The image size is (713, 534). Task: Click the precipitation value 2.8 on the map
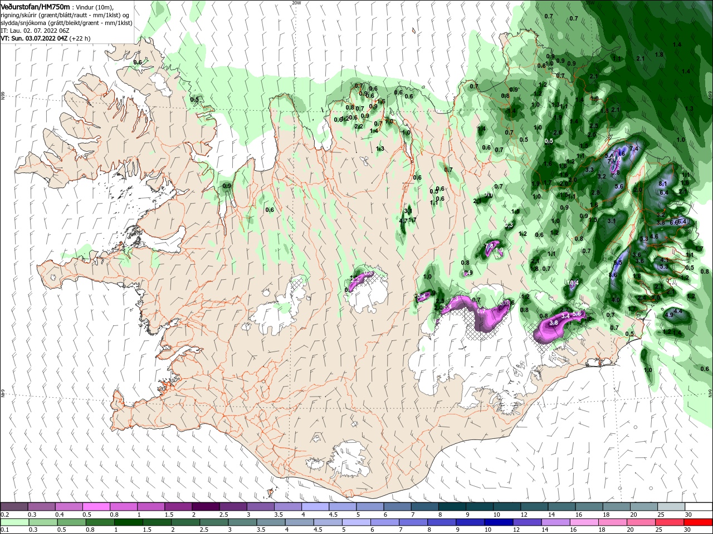pos(595,192)
